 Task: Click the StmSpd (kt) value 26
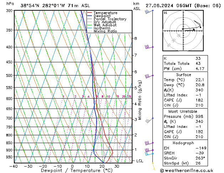click(x=198, y=163)
